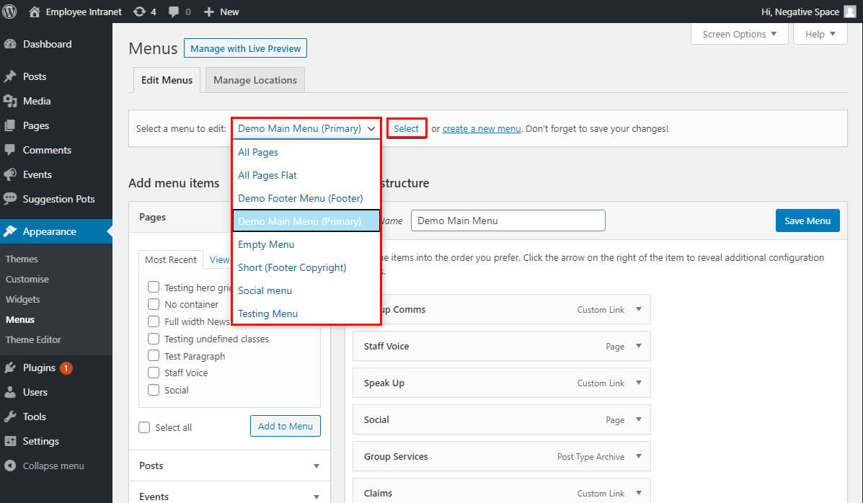The width and height of the screenshot is (863, 503).
Task: Expand the Staff Voice menu item arrow
Action: (x=638, y=346)
